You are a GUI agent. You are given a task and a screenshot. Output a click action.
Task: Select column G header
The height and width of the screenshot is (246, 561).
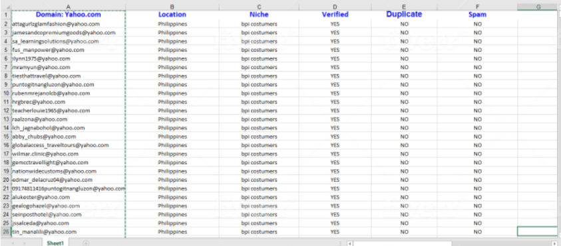(x=538, y=7)
